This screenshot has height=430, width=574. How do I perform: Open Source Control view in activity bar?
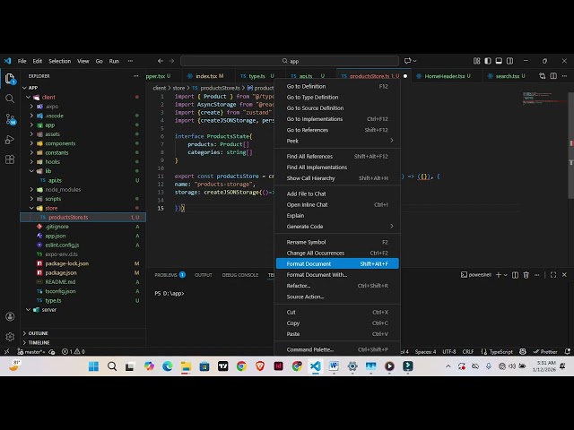(10, 118)
